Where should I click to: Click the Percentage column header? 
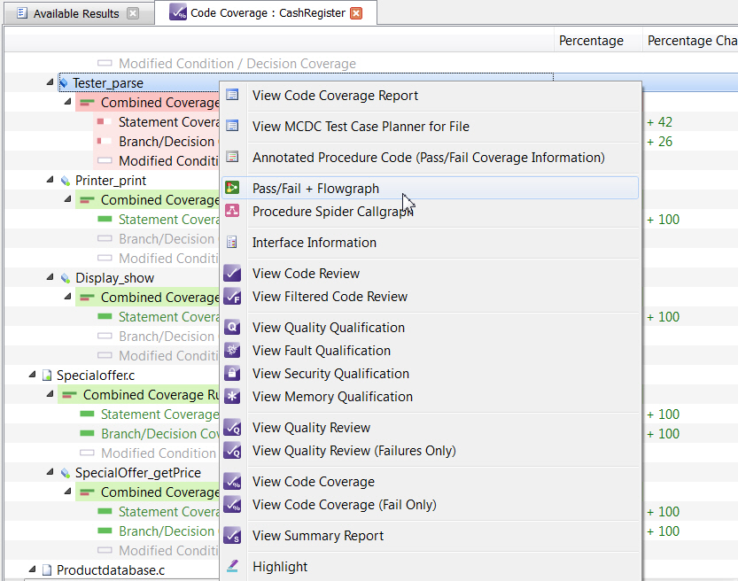tap(590, 41)
